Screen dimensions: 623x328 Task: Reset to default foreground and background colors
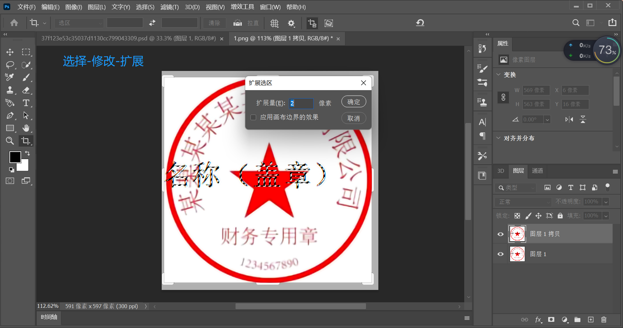click(x=11, y=170)
